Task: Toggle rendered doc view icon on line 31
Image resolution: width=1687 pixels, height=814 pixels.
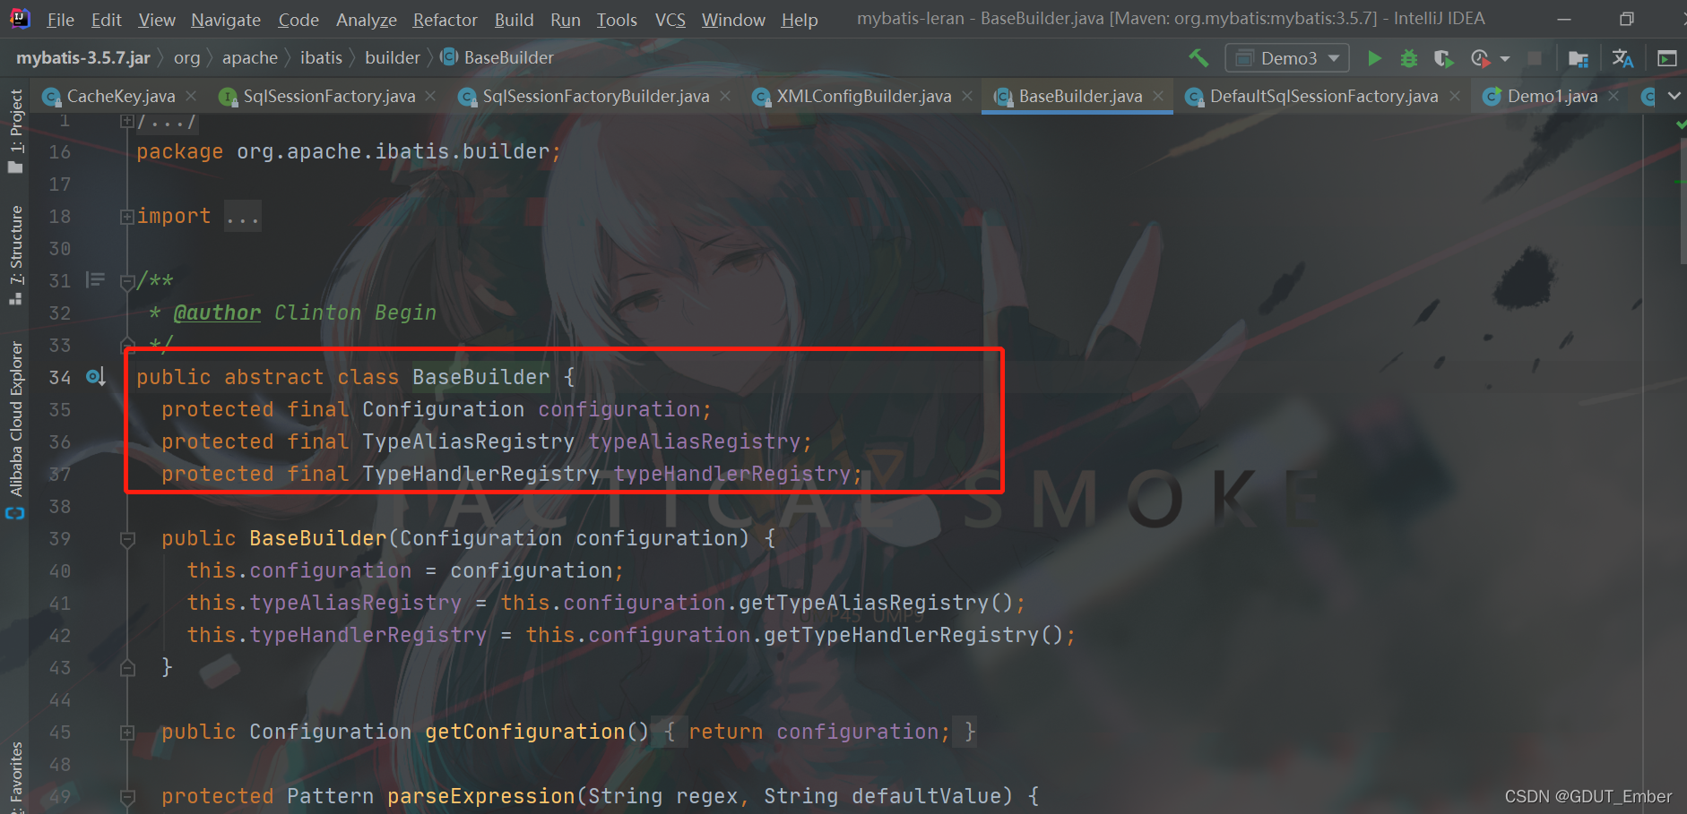Action: click(95, 280)
